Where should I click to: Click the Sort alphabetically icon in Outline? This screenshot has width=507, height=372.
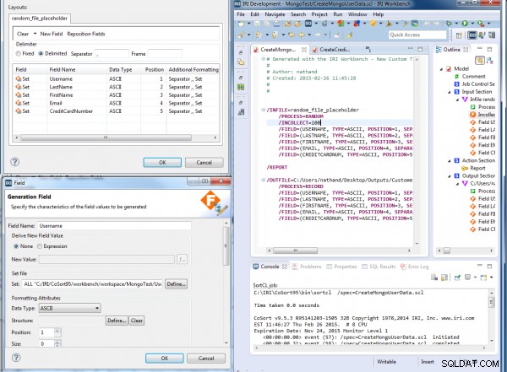click(490, 60)
